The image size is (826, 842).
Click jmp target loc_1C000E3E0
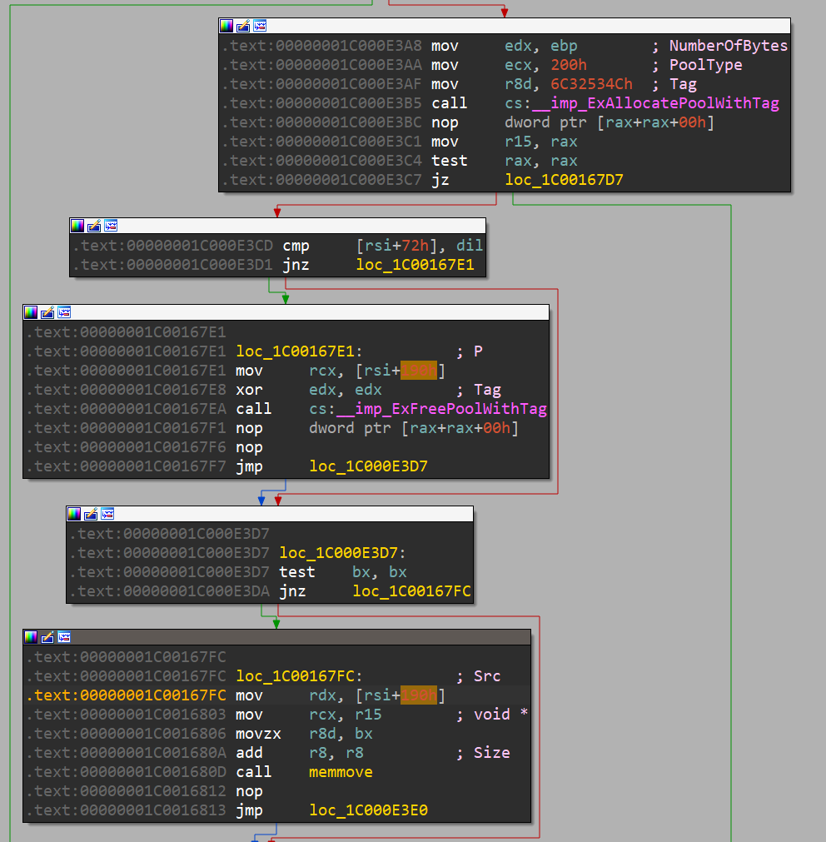click(x=368, y=810)
